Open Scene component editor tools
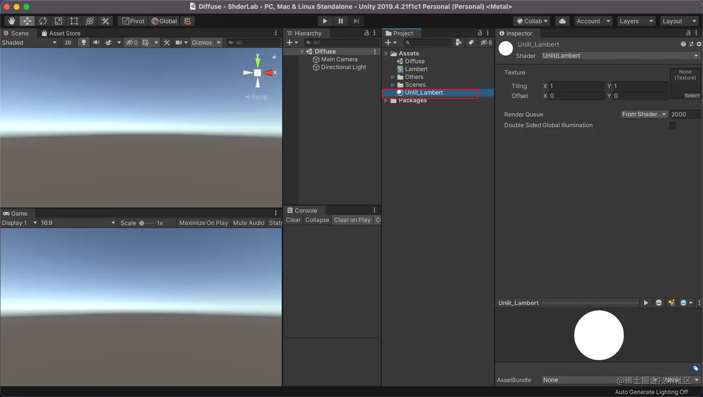Image resolution: width=703 pixels, height=397 pixels. click(x=167, y=42)
